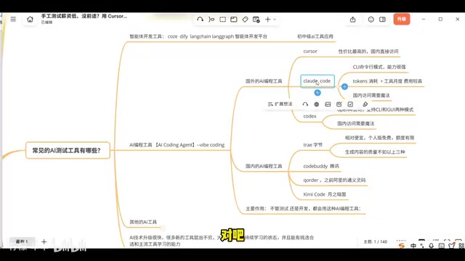Click the topic count 1 / 140 indicator

(376, 241)
